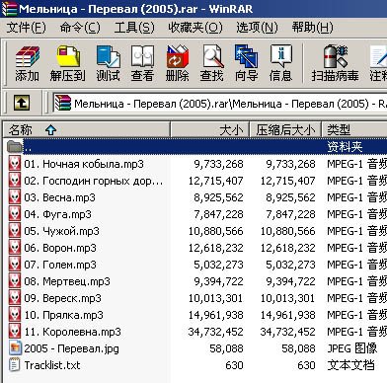
Task: Open the Favorites (收藏夹) menu
Action: 195,28
